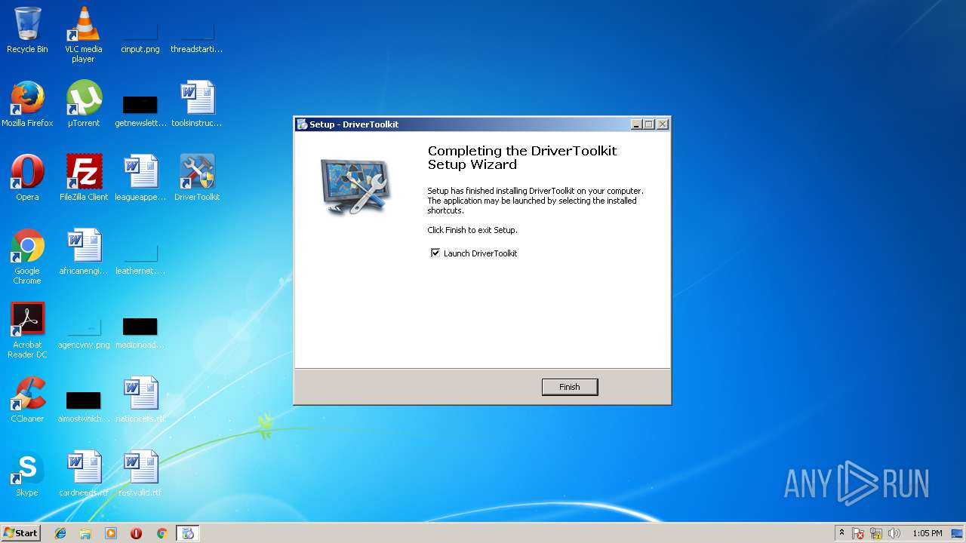Launch Chrome from the taskbar
The height and width of the screenshot is (543, 966).
click(x=162, y=533)
